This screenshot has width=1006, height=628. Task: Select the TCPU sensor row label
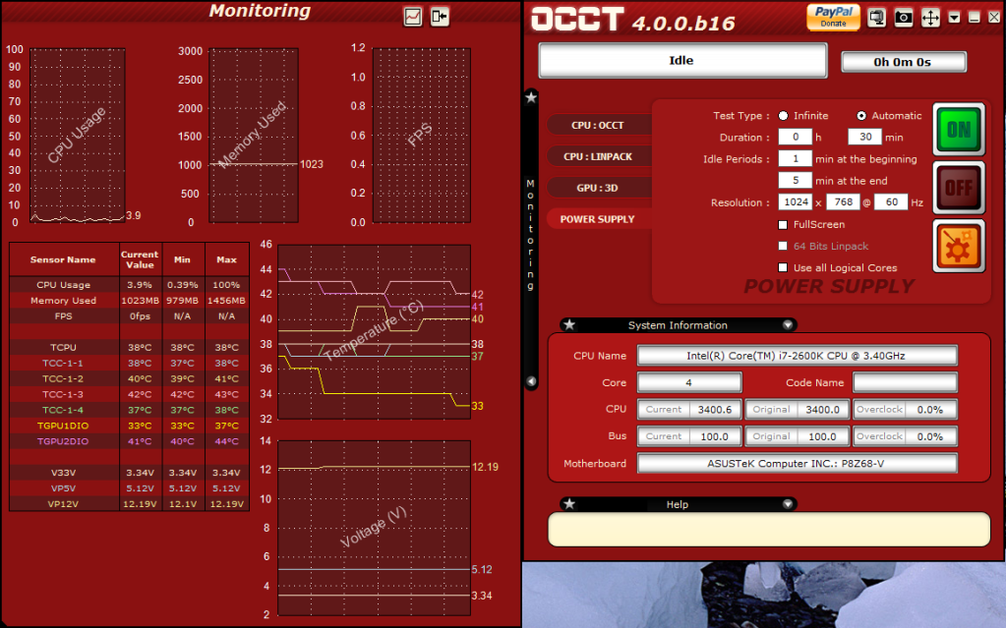coord(64,347)
